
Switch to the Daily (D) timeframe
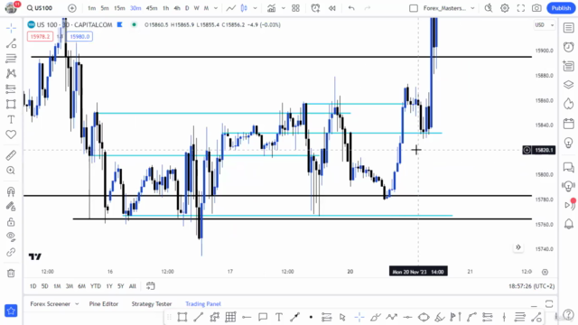(187, 8)
